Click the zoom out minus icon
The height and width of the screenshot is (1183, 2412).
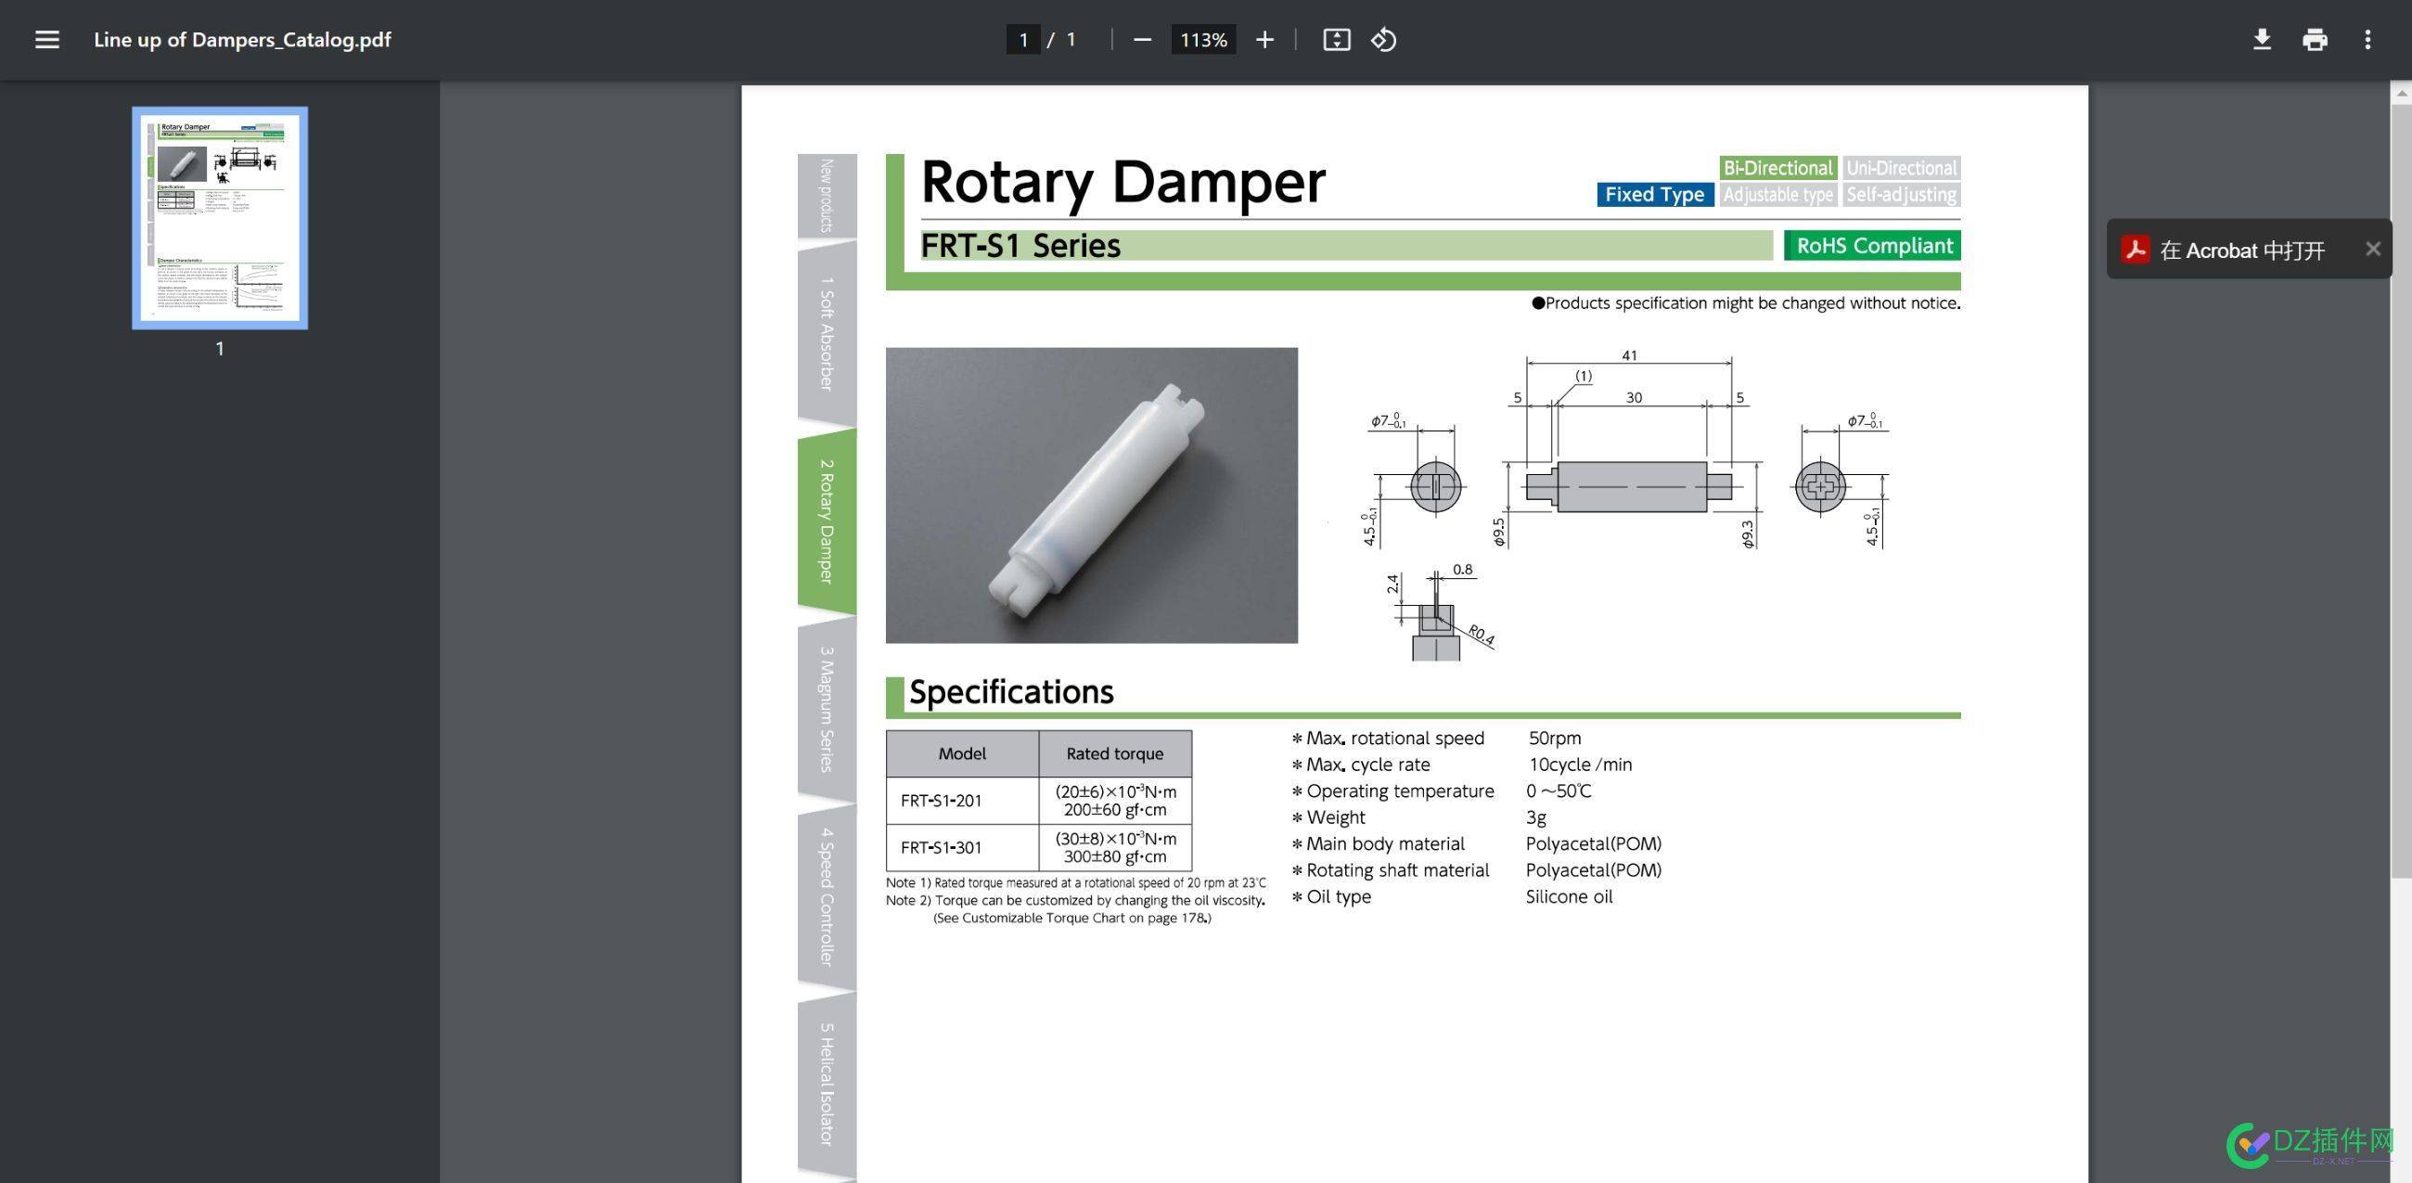tap(1141, 39)
